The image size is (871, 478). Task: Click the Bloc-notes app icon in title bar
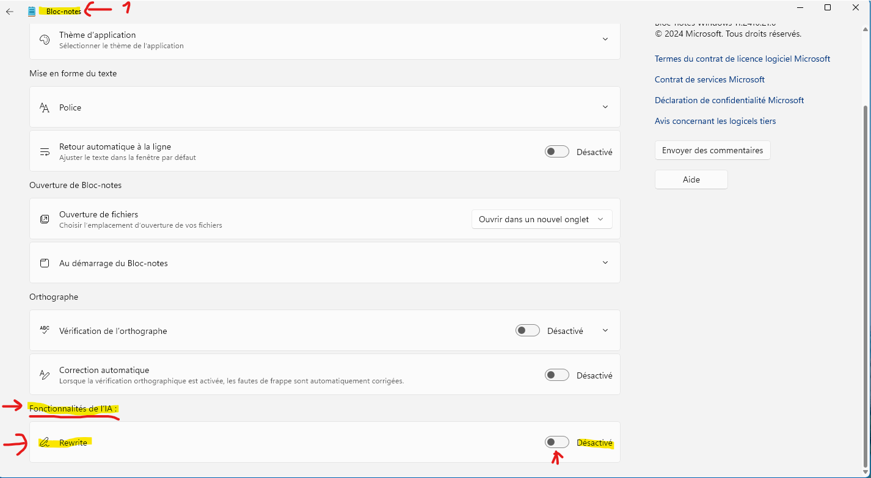coord(32,12)
